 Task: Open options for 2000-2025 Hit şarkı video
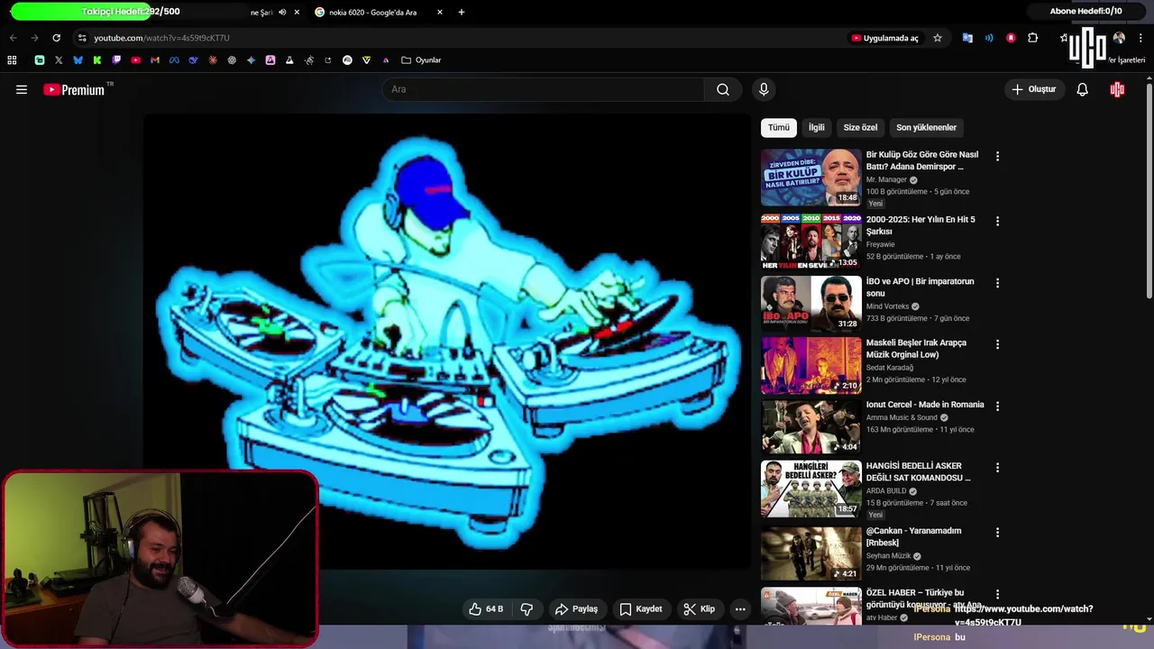pyautogui.click(x=997, y=221)
